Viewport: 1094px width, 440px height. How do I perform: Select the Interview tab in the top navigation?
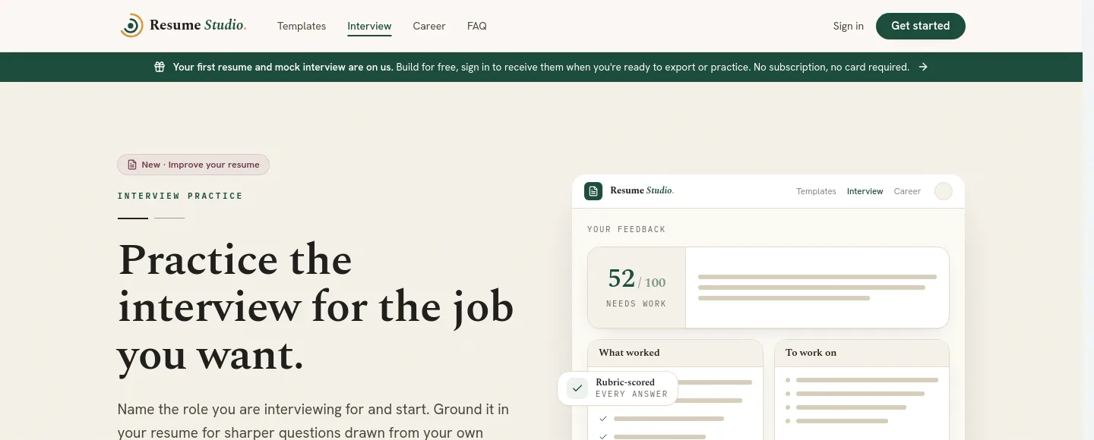[369, 26]
